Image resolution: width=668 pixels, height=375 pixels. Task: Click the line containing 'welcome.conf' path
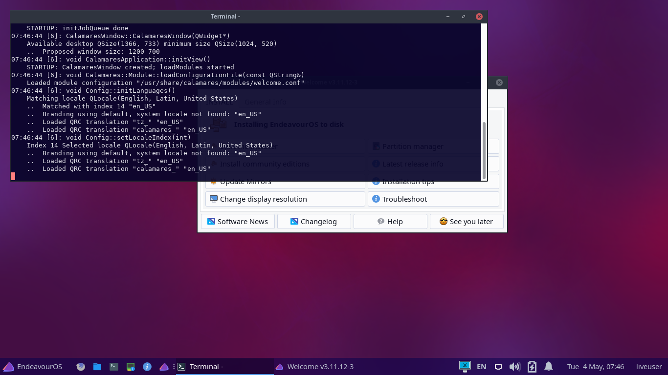tap(166, 83)
